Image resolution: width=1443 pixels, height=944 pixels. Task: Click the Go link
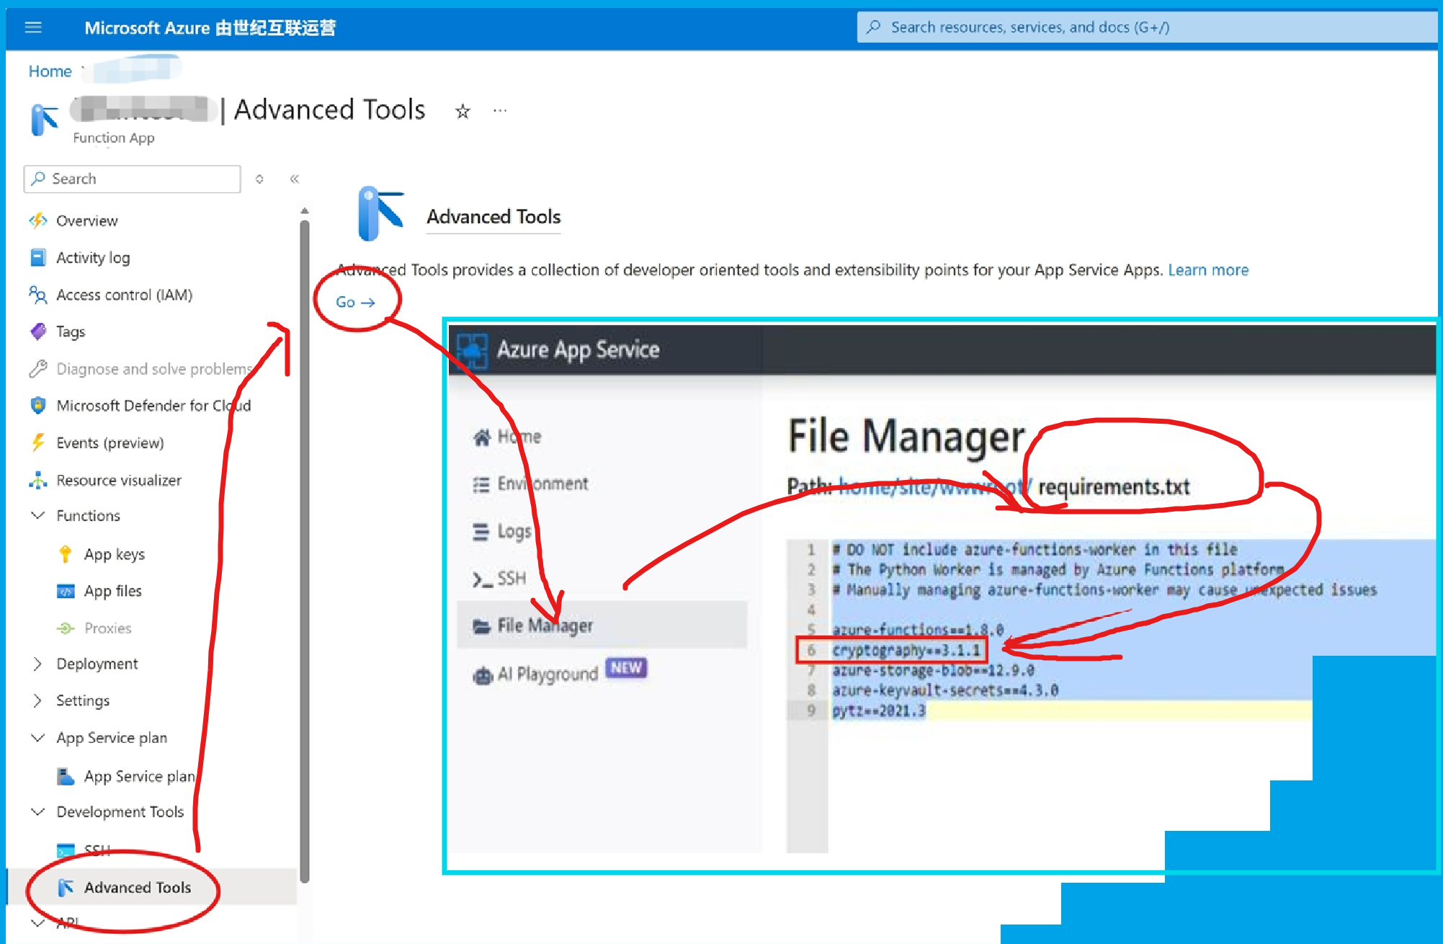[x=355, y=302]
